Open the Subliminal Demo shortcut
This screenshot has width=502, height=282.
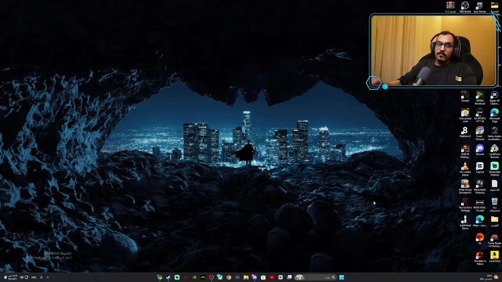tap(465, 223)
